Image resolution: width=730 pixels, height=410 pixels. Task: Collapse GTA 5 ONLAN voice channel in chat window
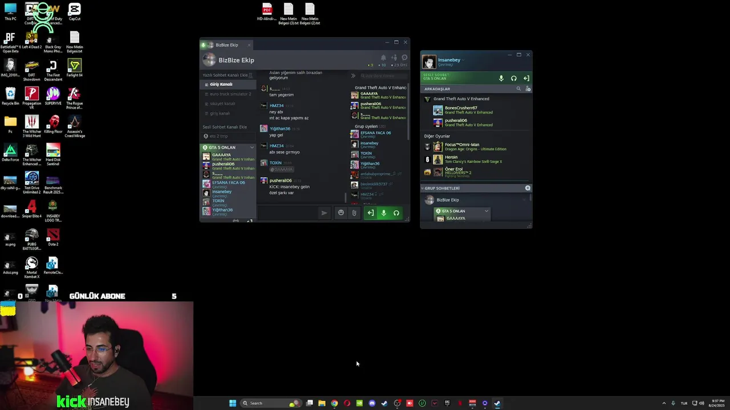[x=252, y=147]
